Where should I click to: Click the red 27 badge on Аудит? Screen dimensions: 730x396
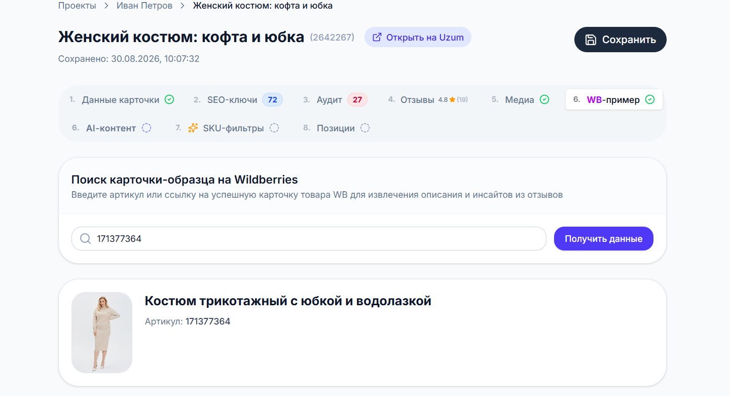357,100
